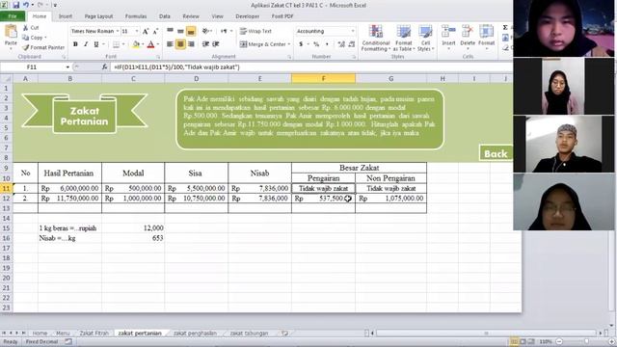
Task: Click the Format cells button
Action: coord(486,37)
